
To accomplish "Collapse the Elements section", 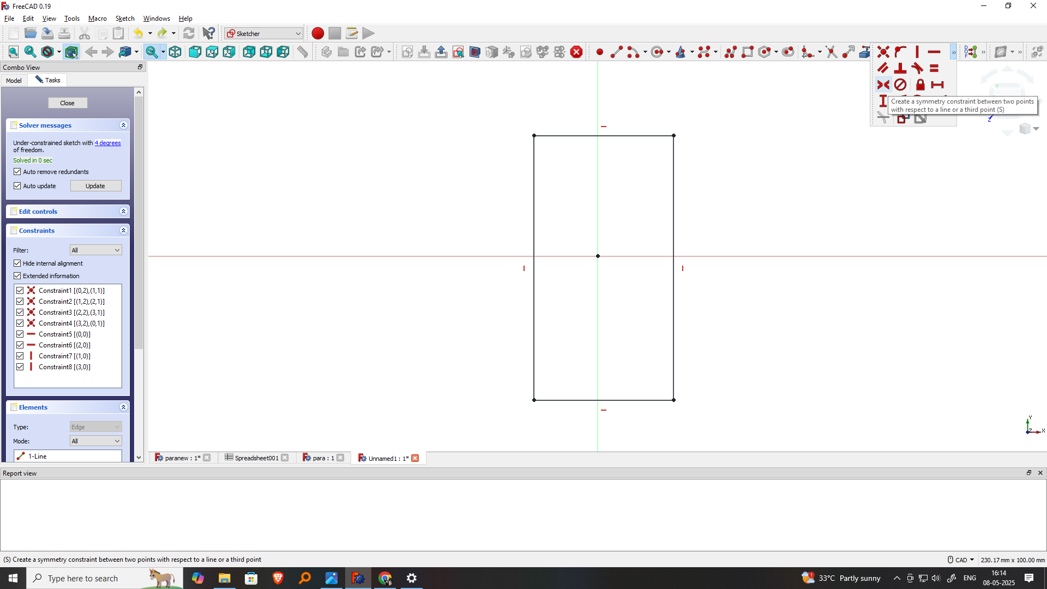I will tap(123, 407).
